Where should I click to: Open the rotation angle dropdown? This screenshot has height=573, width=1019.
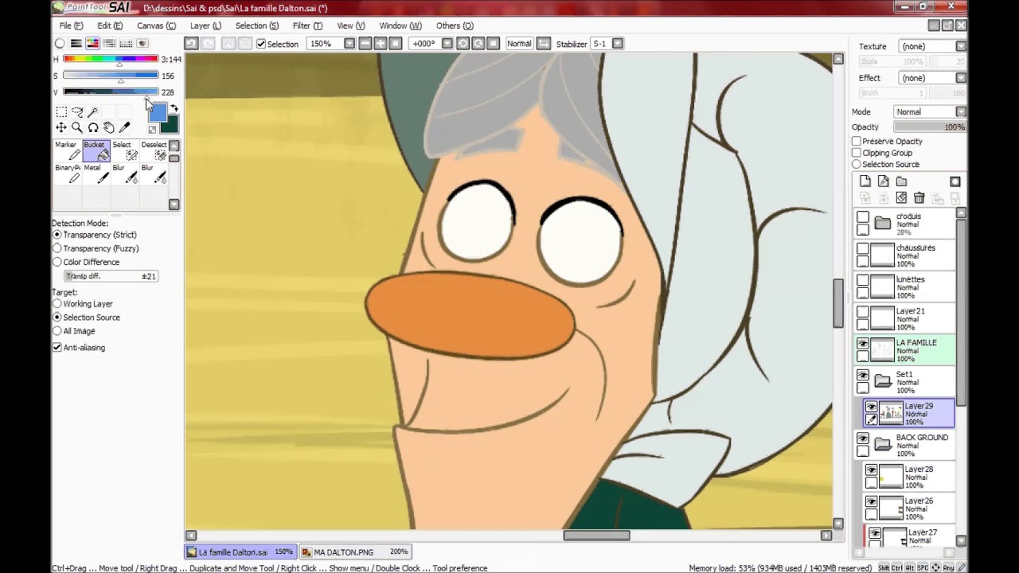[447, 44]
